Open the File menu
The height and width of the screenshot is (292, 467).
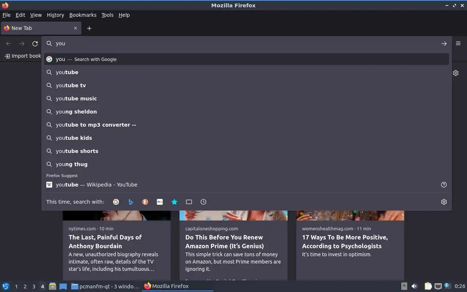7,15
